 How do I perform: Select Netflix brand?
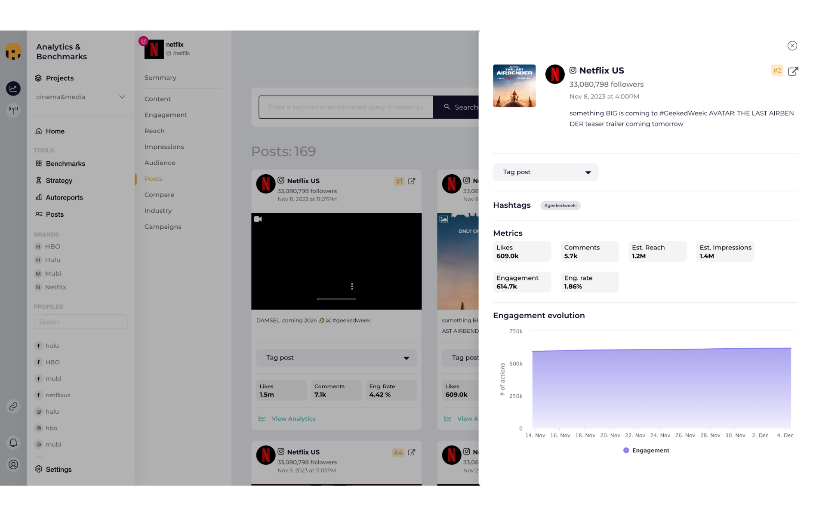tap(50, 287)
